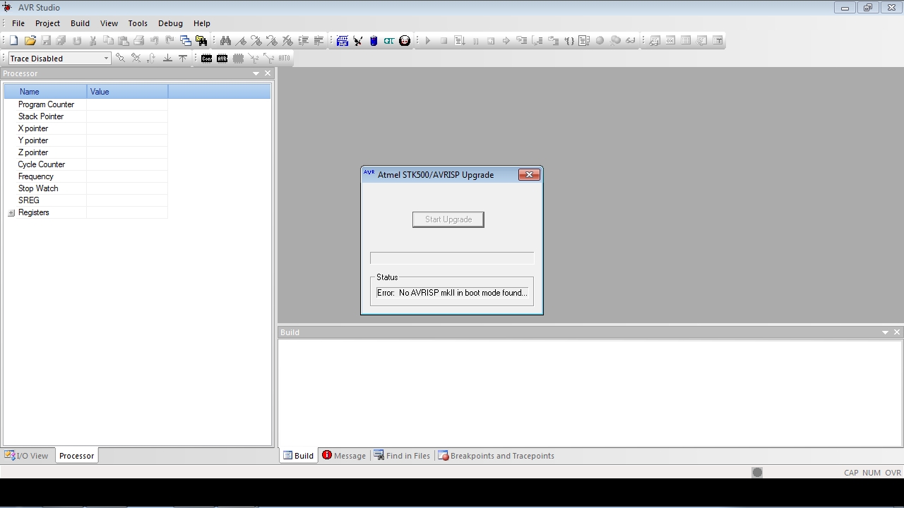
Task: Open the AVR programmer chip icon
Action: pos(343,41)
